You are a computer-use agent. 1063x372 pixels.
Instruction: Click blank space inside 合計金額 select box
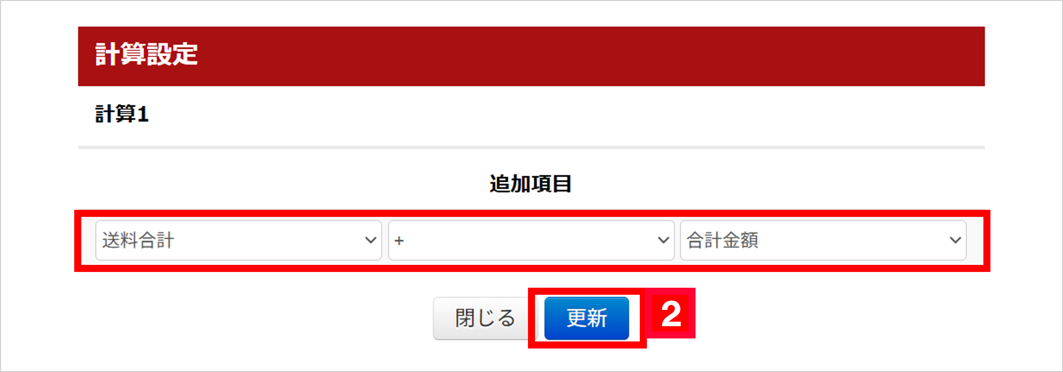pyautogui.click(x=854, y=240)
